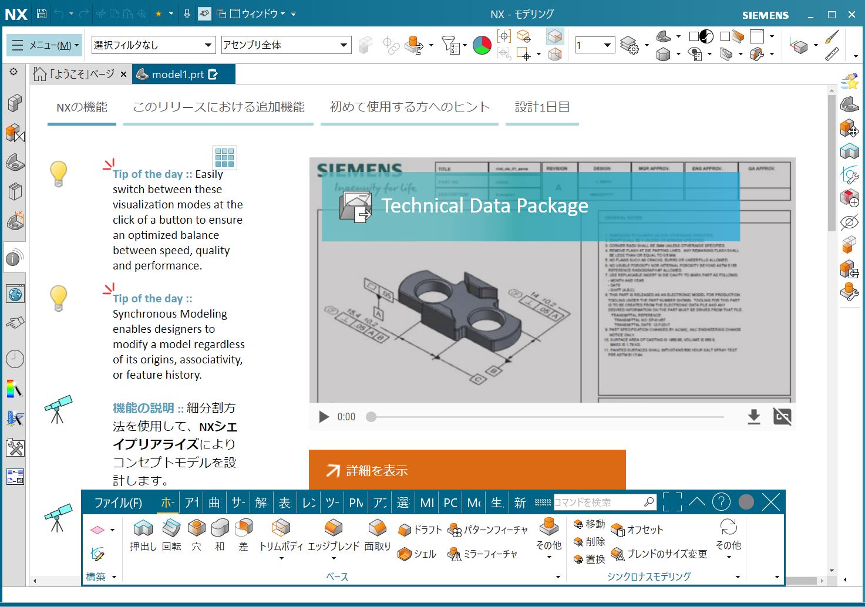Open the ミラーフィーチャ tool
This screenshot has height=607, width=865.
483,554
